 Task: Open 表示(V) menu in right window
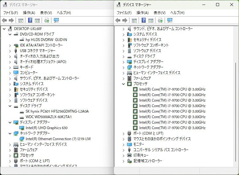(x=159, y=13)
